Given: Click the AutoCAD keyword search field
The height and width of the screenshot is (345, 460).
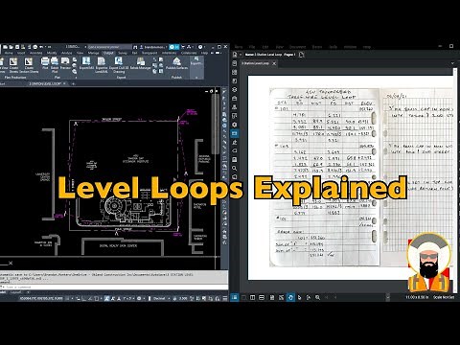Looking at the screenshot, I should [108, 47].
